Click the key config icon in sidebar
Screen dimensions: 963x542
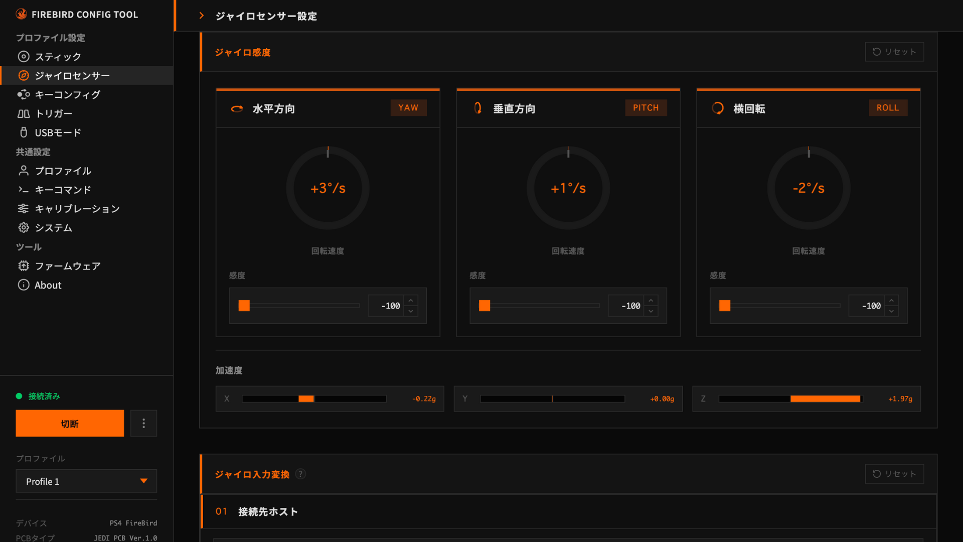tap(24, 94)
